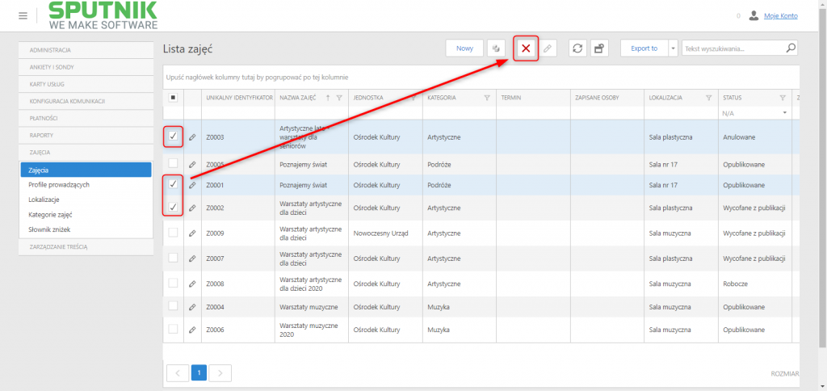Click the lock icon in toolbar
This screenshot has height=391, width=827.
[599, 48]
